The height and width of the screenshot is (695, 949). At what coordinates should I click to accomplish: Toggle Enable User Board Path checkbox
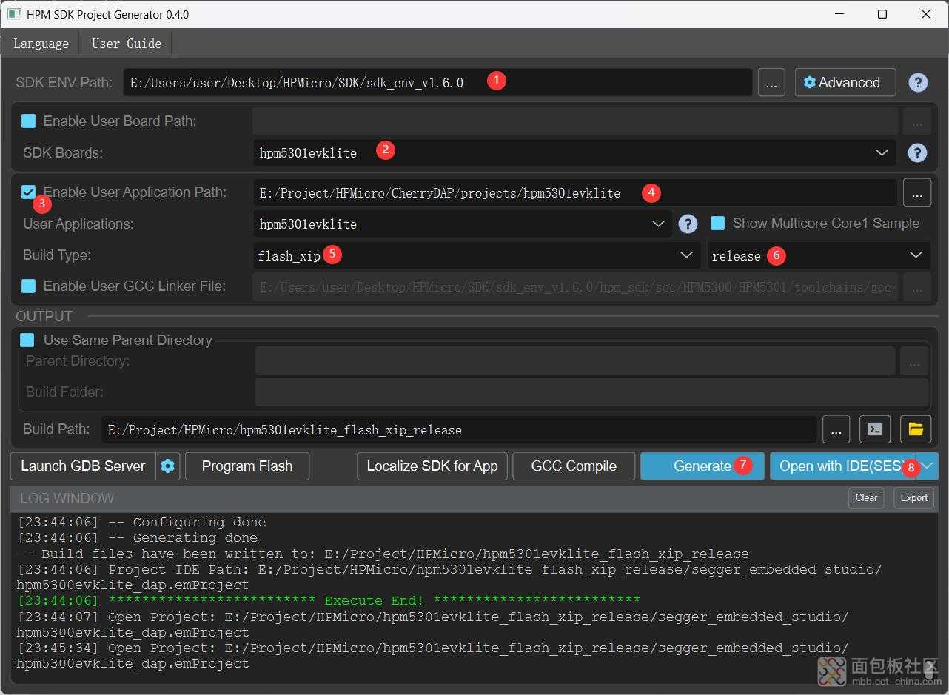(28, 121)
